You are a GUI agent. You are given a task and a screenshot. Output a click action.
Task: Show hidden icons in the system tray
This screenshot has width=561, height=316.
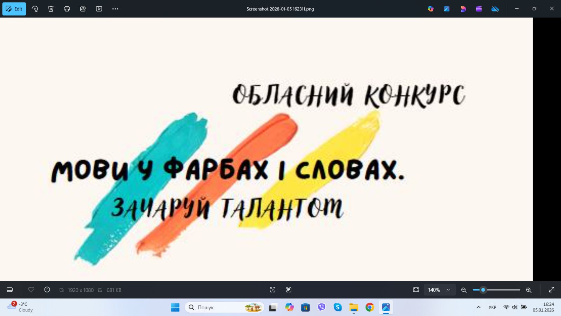coord(478,307)
